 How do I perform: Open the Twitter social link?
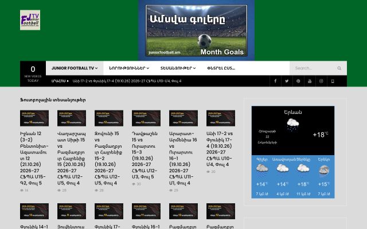[287, 81]
